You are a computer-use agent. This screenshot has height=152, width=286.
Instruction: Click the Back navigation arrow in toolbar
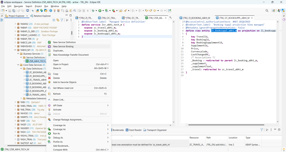tap(155, 11)
